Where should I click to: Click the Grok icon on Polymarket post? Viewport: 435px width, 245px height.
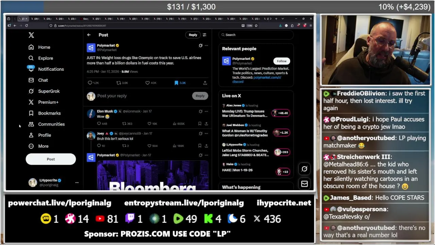pos(201,45)
